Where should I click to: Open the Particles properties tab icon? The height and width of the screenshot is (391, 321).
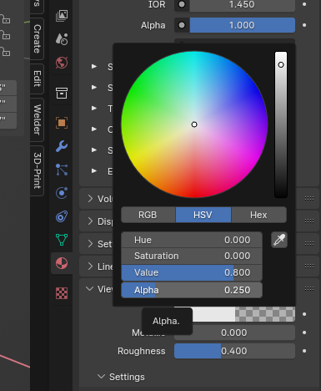coord(62,170)
